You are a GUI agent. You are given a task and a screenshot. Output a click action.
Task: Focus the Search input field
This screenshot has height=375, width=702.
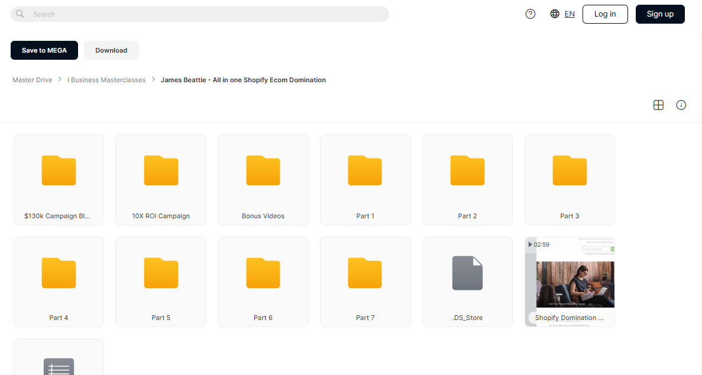point(200,14)
